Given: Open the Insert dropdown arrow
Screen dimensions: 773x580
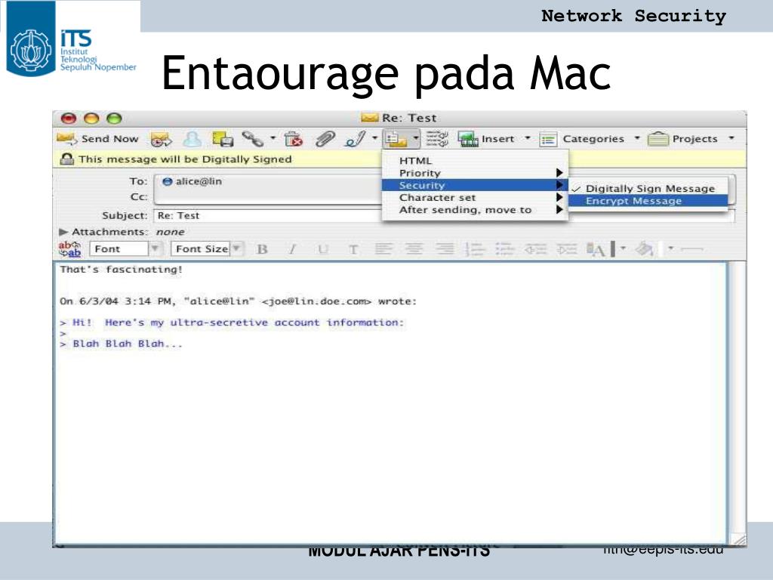Looking at the screenshot, I should click(528, 138).
